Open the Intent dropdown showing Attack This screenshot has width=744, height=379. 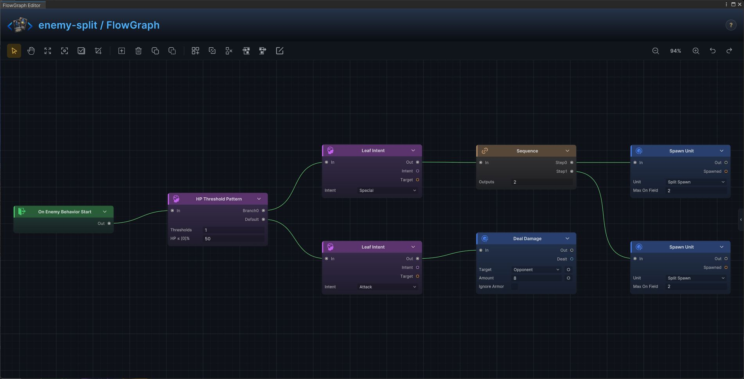(x=388, y=287)
